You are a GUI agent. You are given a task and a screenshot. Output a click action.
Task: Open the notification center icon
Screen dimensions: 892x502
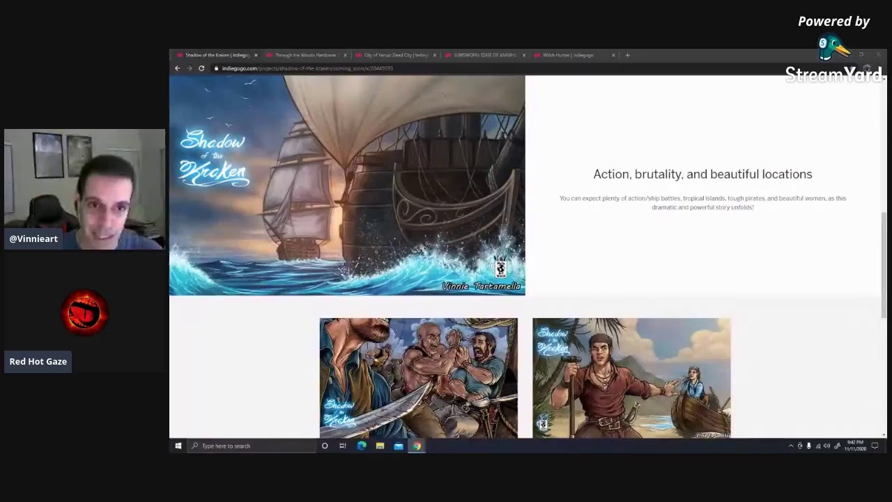point(875,446)
